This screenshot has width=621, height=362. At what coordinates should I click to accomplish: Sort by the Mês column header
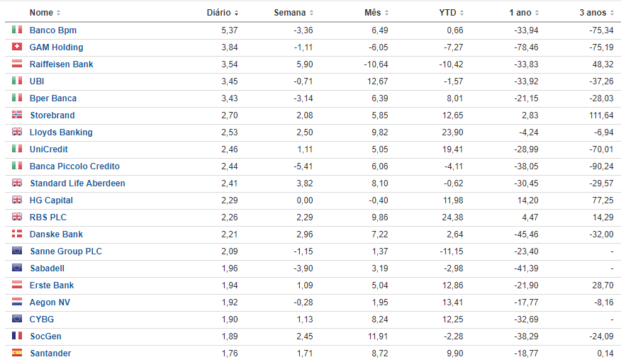pyautogui.click(x=376, y=13)
